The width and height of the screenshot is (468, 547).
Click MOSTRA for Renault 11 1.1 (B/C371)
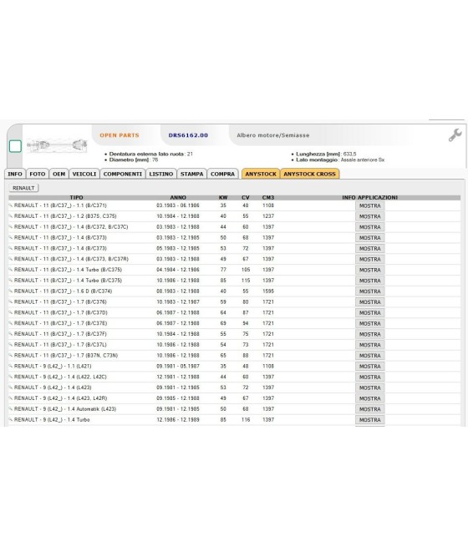[x=370, y=205]
